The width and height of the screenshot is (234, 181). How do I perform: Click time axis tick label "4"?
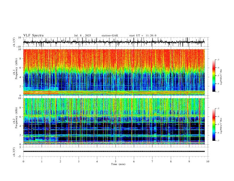tap(97, 161)
